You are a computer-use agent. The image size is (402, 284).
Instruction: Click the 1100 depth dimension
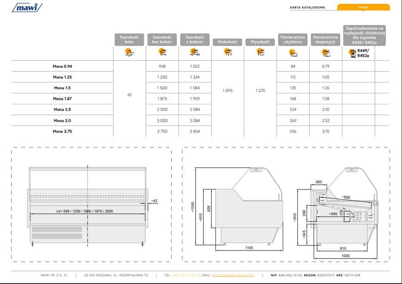[x=249, y=248]
